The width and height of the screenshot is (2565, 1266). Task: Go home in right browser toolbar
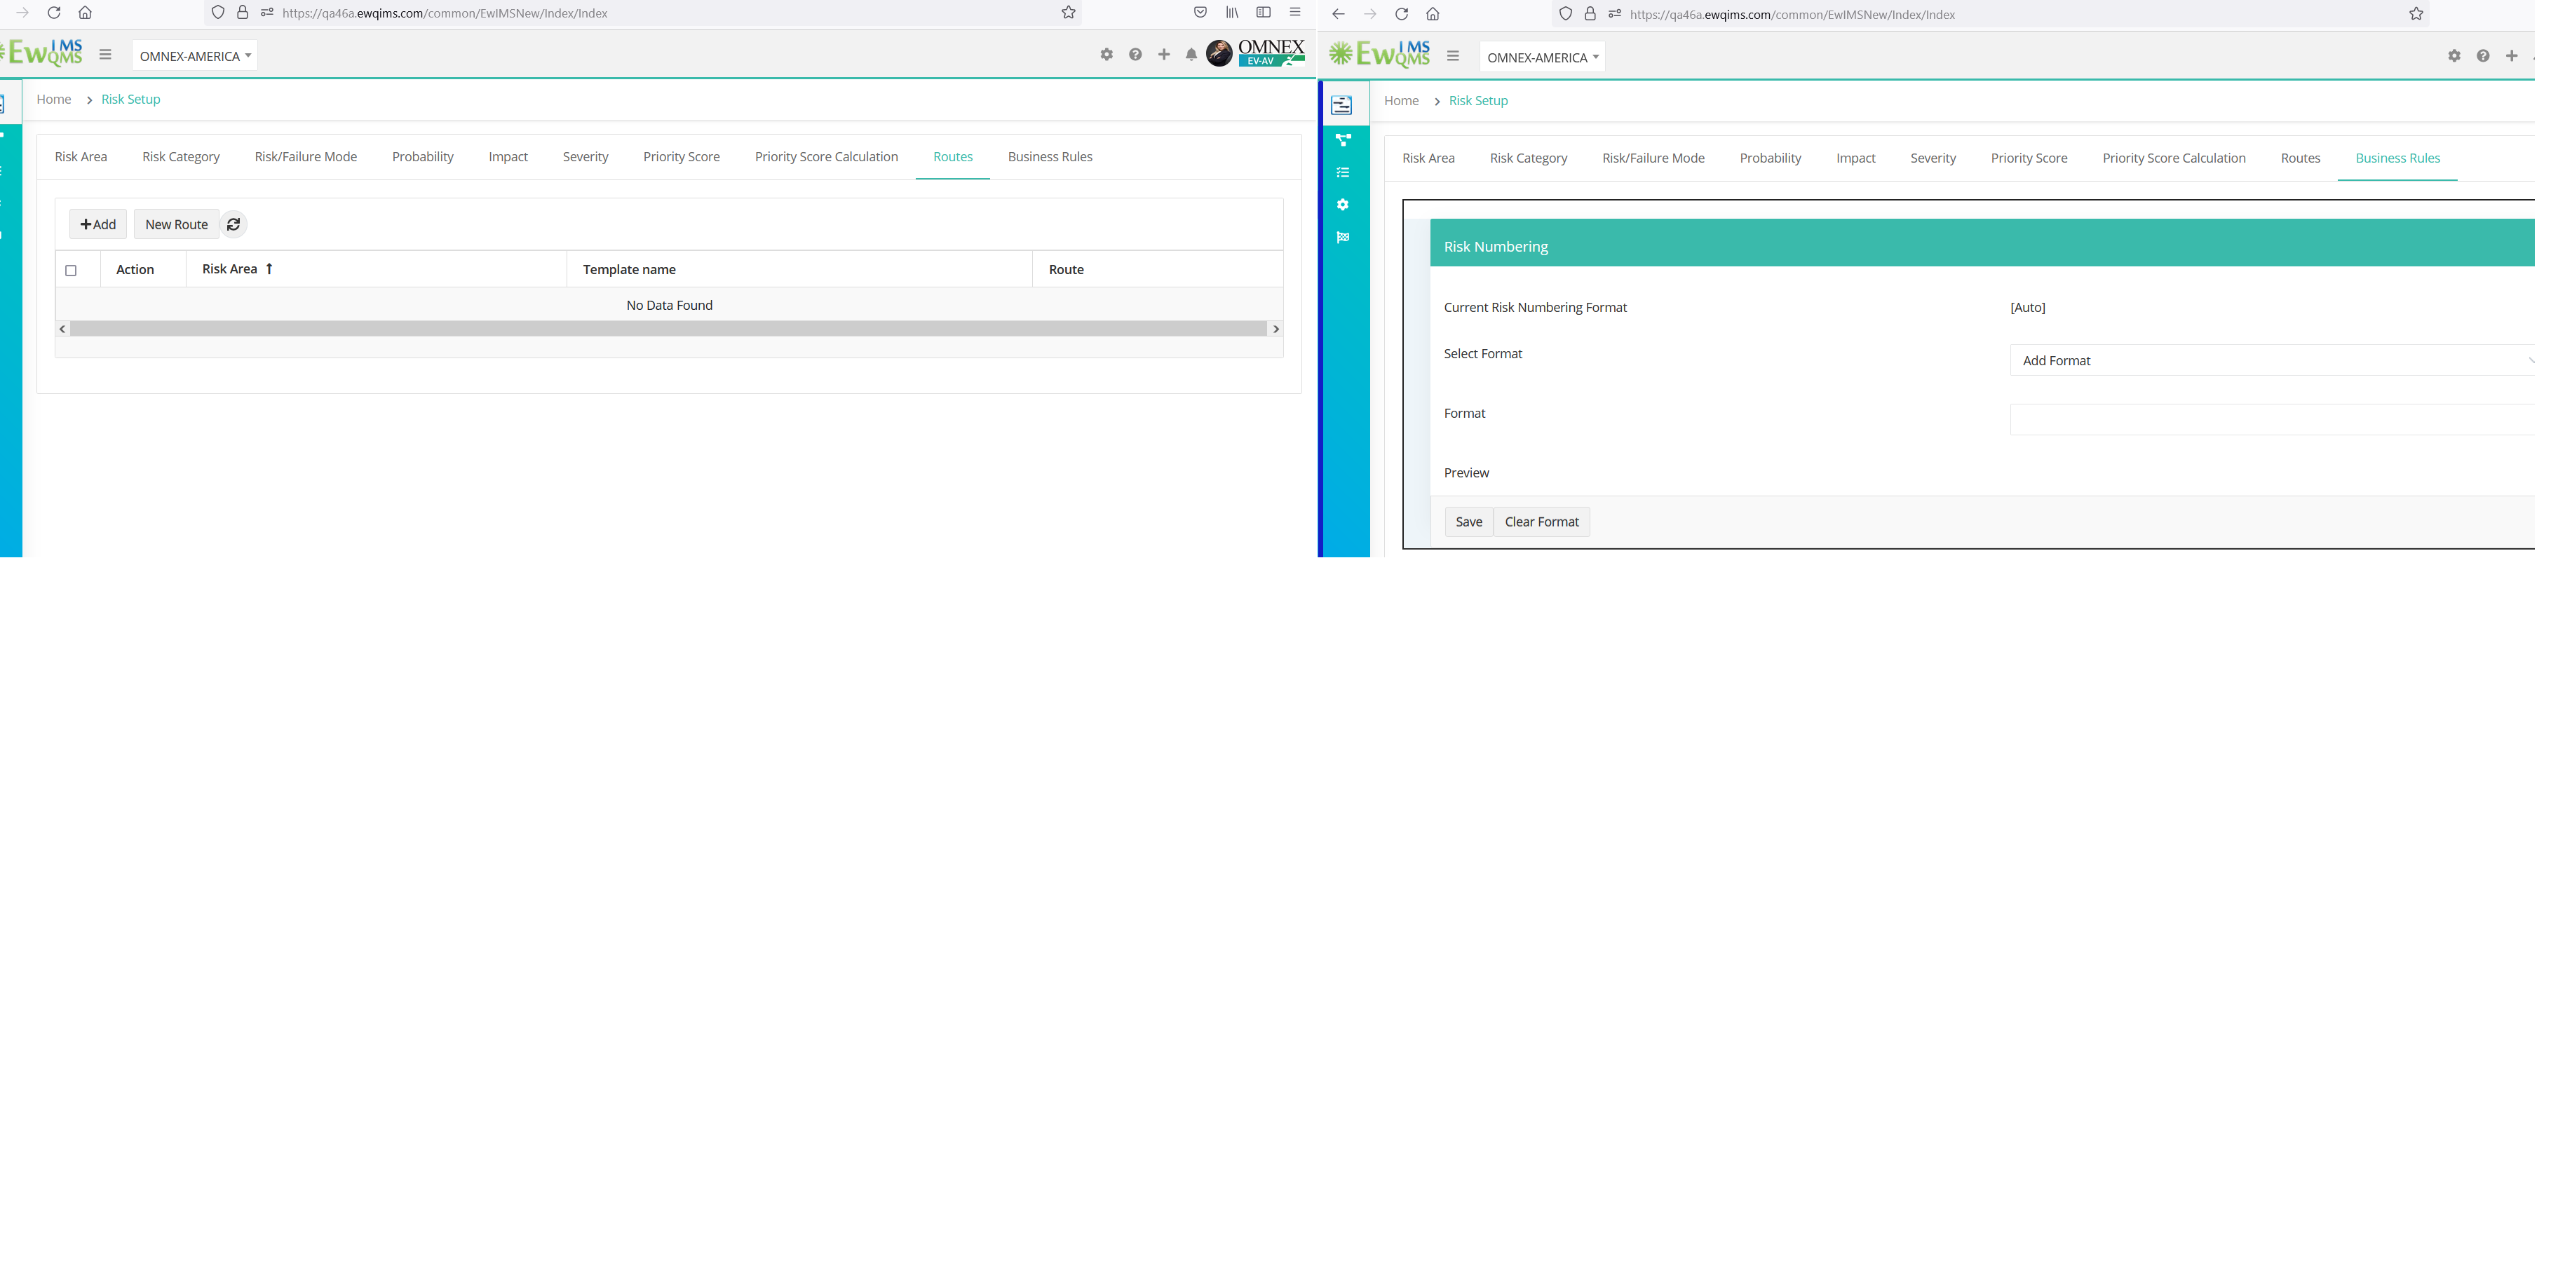(1433, 14)
